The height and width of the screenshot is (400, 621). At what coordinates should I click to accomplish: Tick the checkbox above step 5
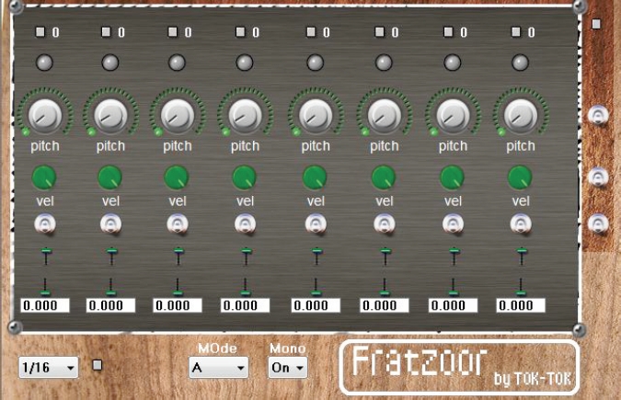311,31
